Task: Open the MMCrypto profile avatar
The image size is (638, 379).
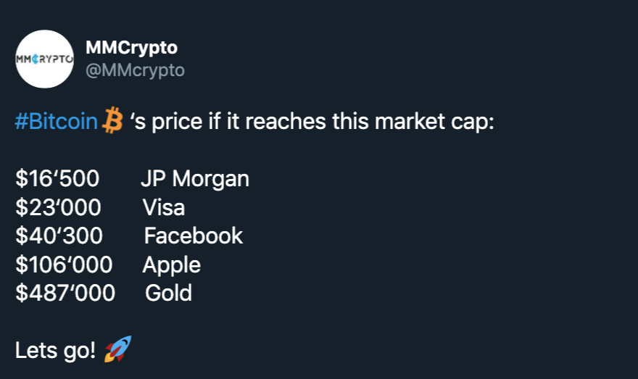Action: pos(45,59)
